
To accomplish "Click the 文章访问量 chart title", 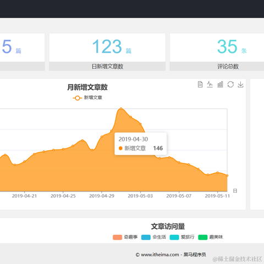I will tap(168, 227).
